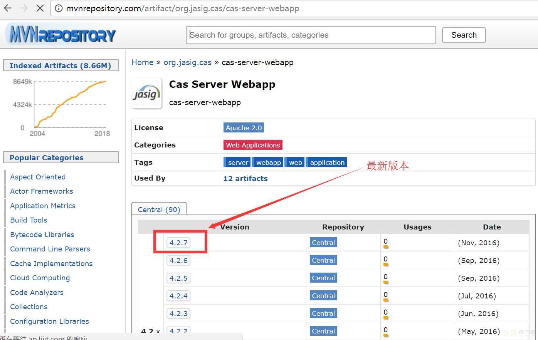Click the browser back arrow
Viewport: 538px width, 340px height.
8,8
